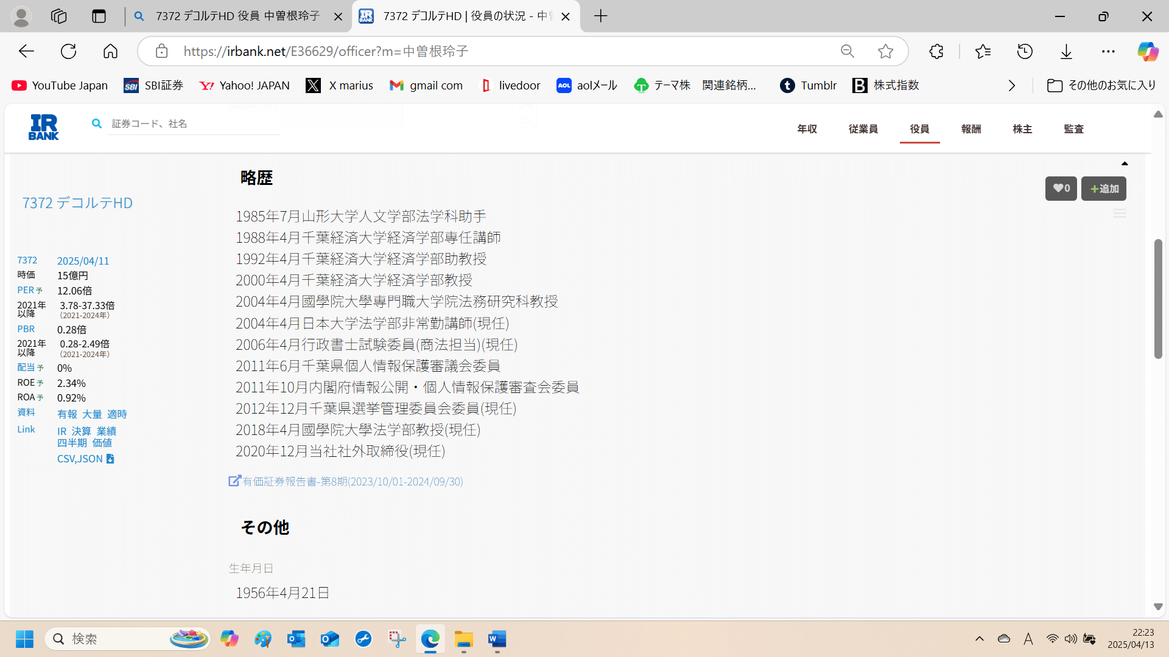The image size is (1169, 657).
Task: Open Word from the taskbar
Action: [x=497, y=639]
